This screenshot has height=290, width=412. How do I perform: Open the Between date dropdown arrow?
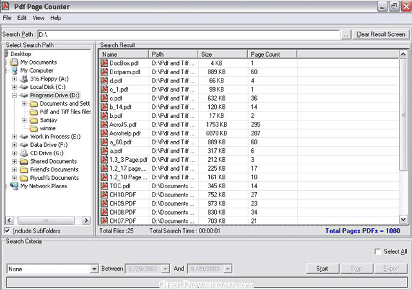point(165,269)
